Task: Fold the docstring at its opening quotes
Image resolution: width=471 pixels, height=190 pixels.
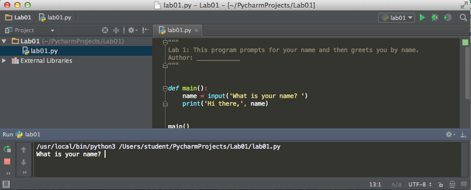Action: pyautogui.click(x=165, y=42)
